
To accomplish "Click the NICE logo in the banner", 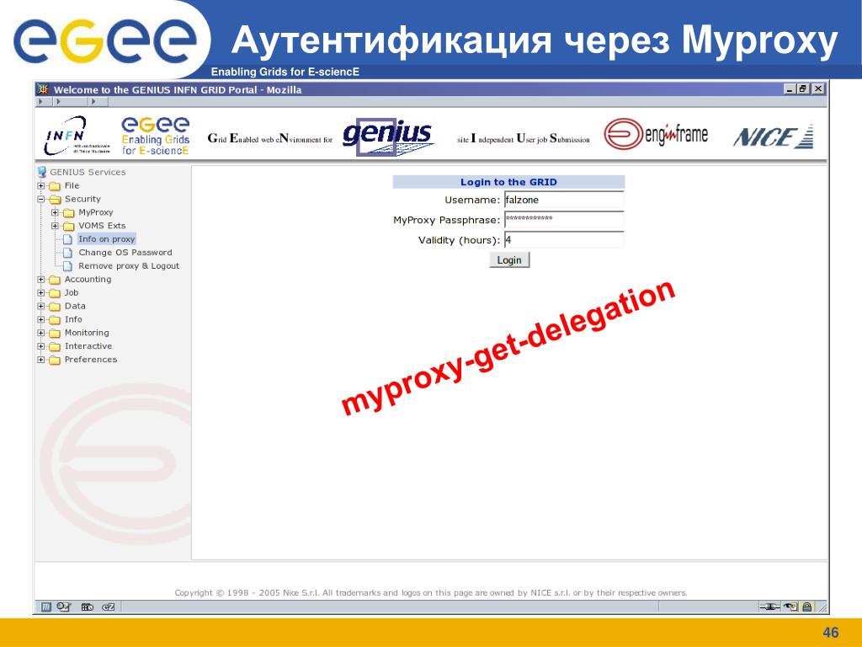I will [773, 136].
